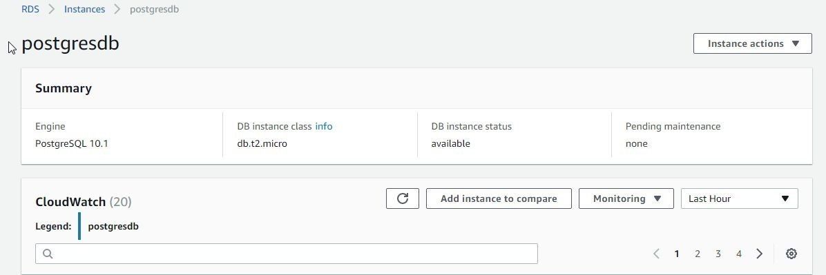Click the PostgreSQL 10.1 engine value
826x275 pixels.
tap(72, 143)
